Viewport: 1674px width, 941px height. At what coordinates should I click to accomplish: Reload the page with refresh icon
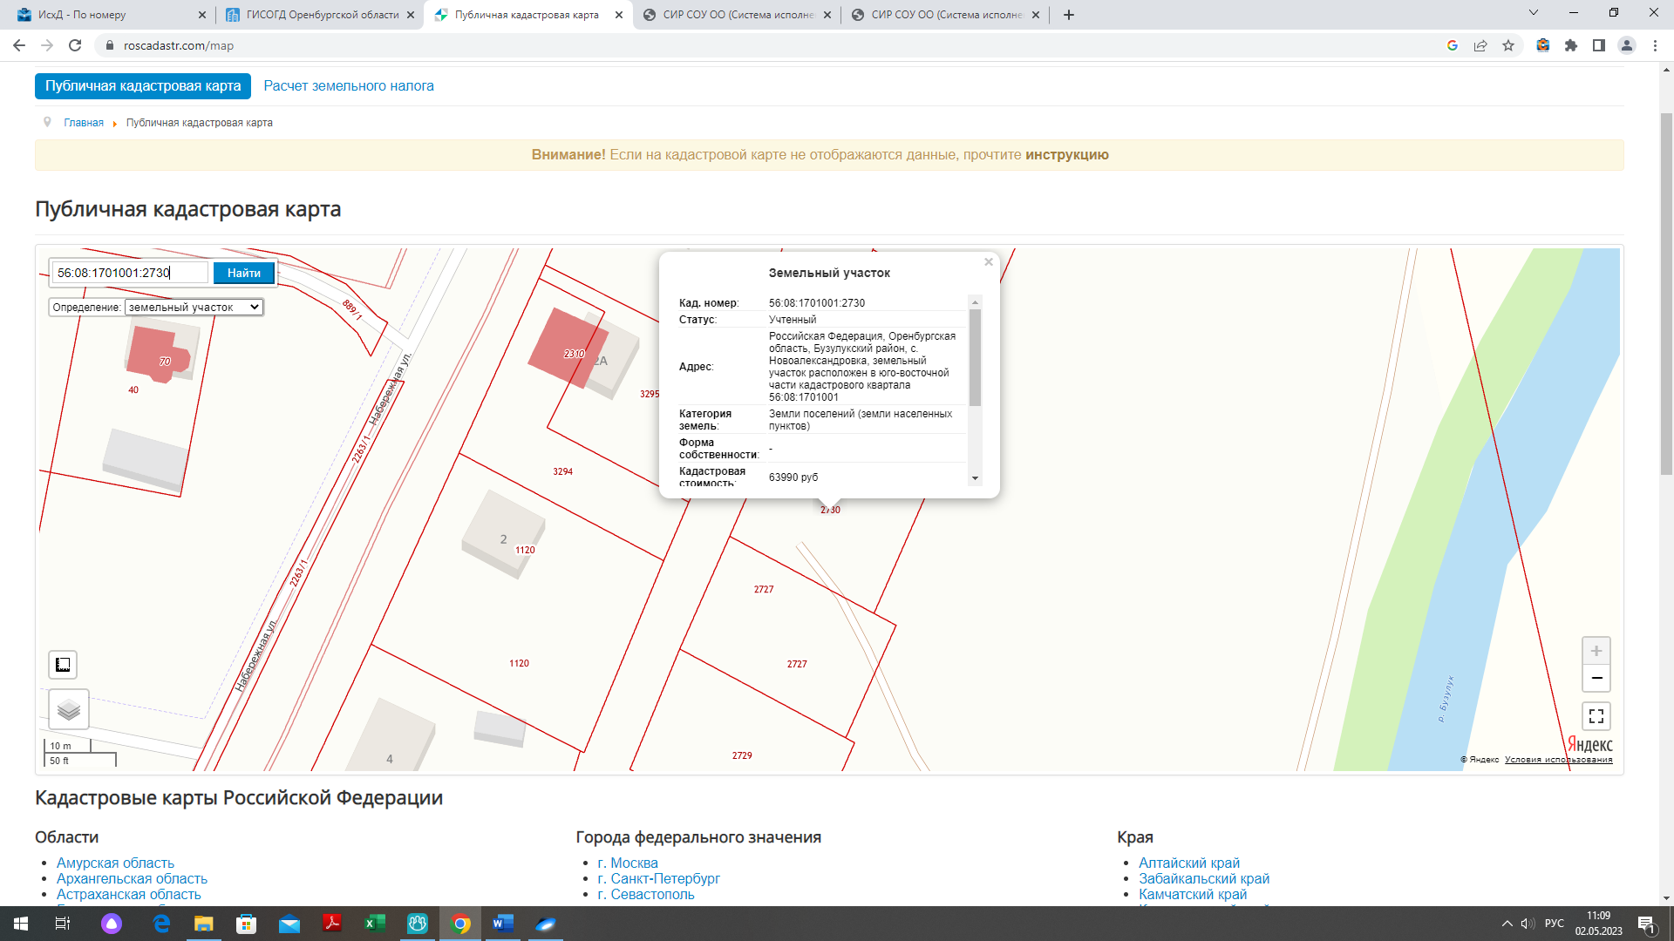pos(75,46)
